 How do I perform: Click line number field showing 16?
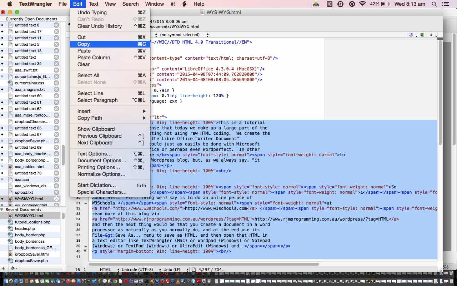[77, 270]
